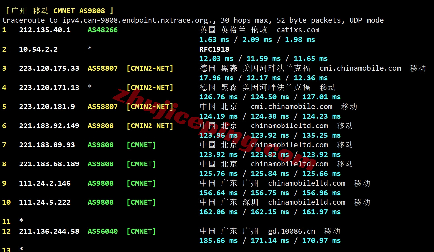The image size is (434, 252).
Task: Click the IP address 211.136.244.58
Action: tap(49, 231)
